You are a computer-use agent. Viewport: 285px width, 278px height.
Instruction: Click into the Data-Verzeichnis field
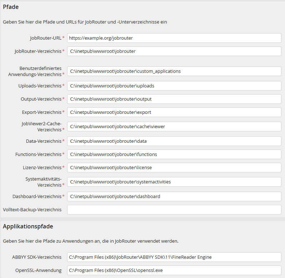174,141
